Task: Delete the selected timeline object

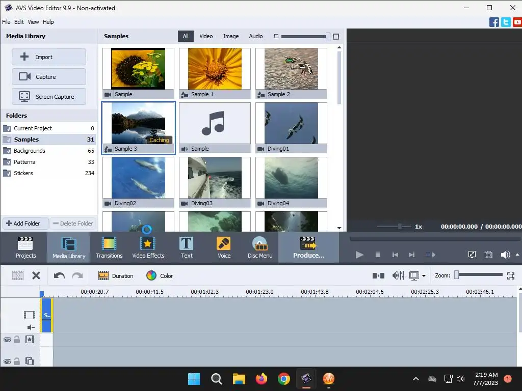Action: click(36, 275)
